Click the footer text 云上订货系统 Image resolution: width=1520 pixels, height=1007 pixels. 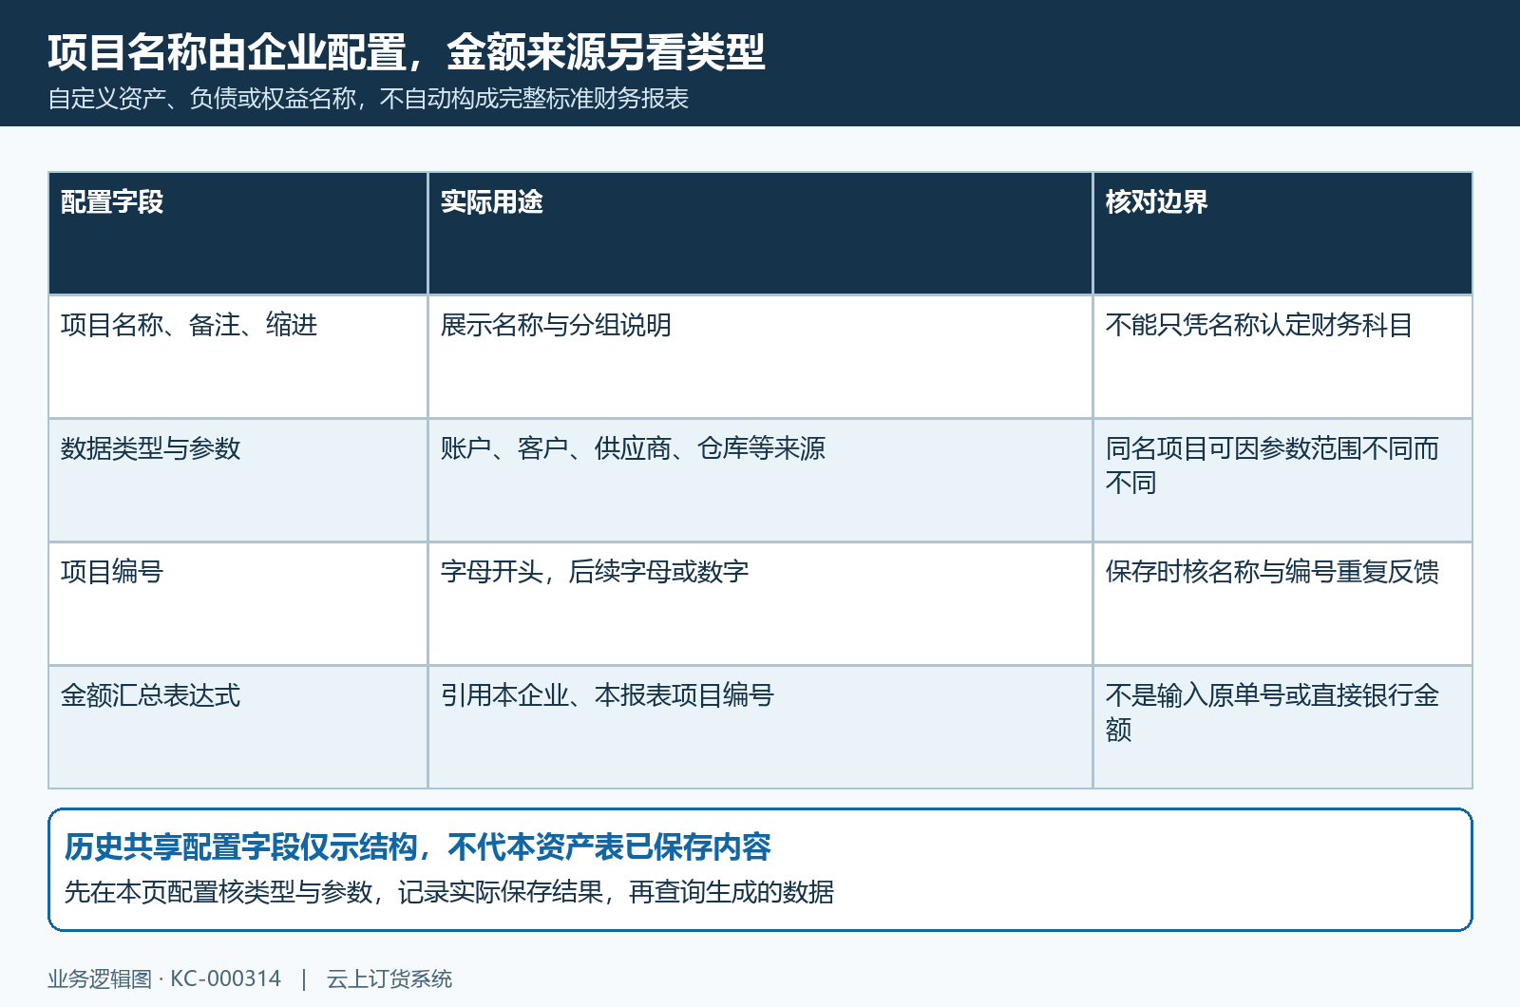point(389,978)
